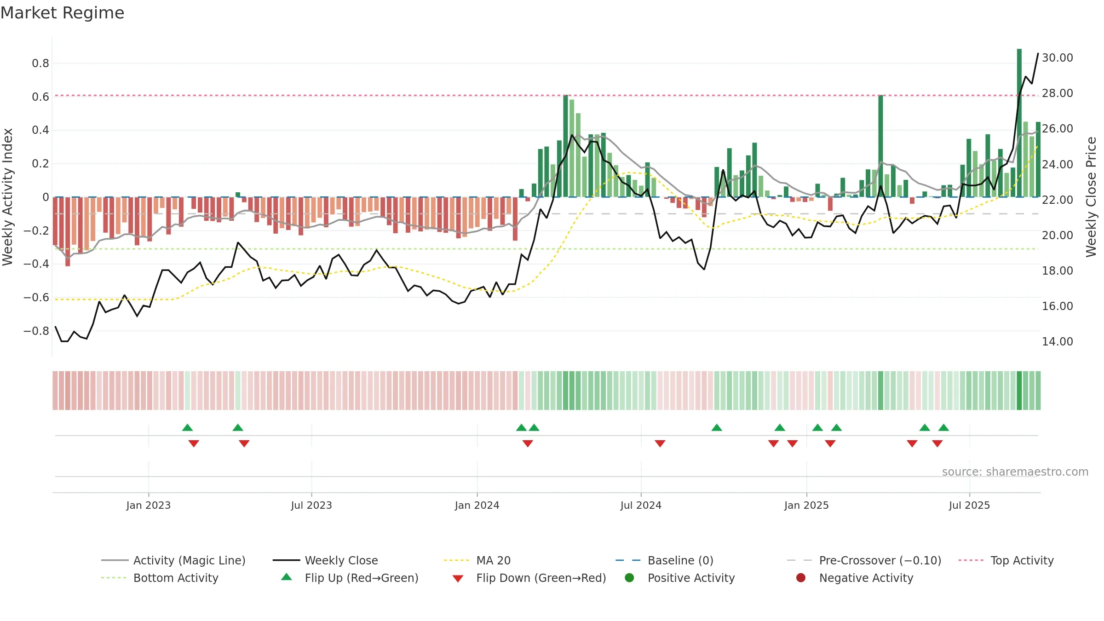Toggle the Pre-Crossover (−0.10) legend entry
Viewport: 1104px width, 621px height.
(x=864, y=560)
